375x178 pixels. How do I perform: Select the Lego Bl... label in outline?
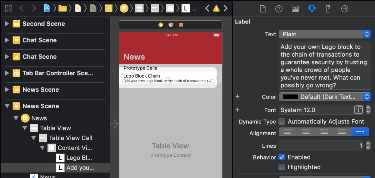[x=79, y=158]
